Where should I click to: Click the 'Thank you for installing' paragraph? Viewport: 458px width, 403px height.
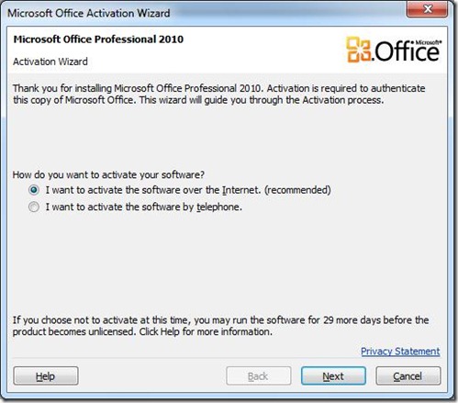point(218,94)
